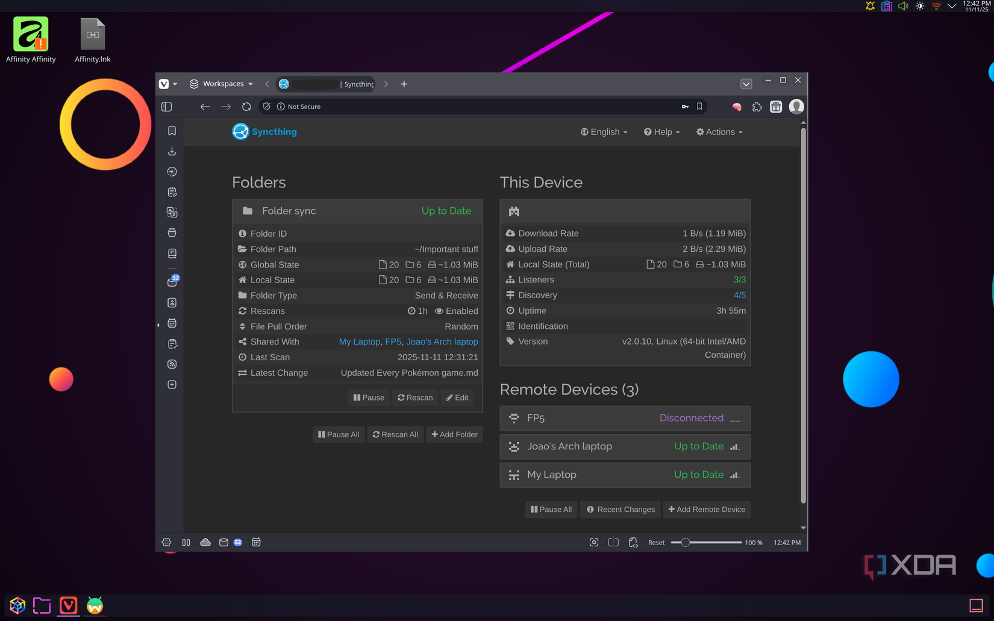Screen dimensions: 994x621
Task: Open the Workspaces menu
Action: pyautogui.click(x=222, y=84)
